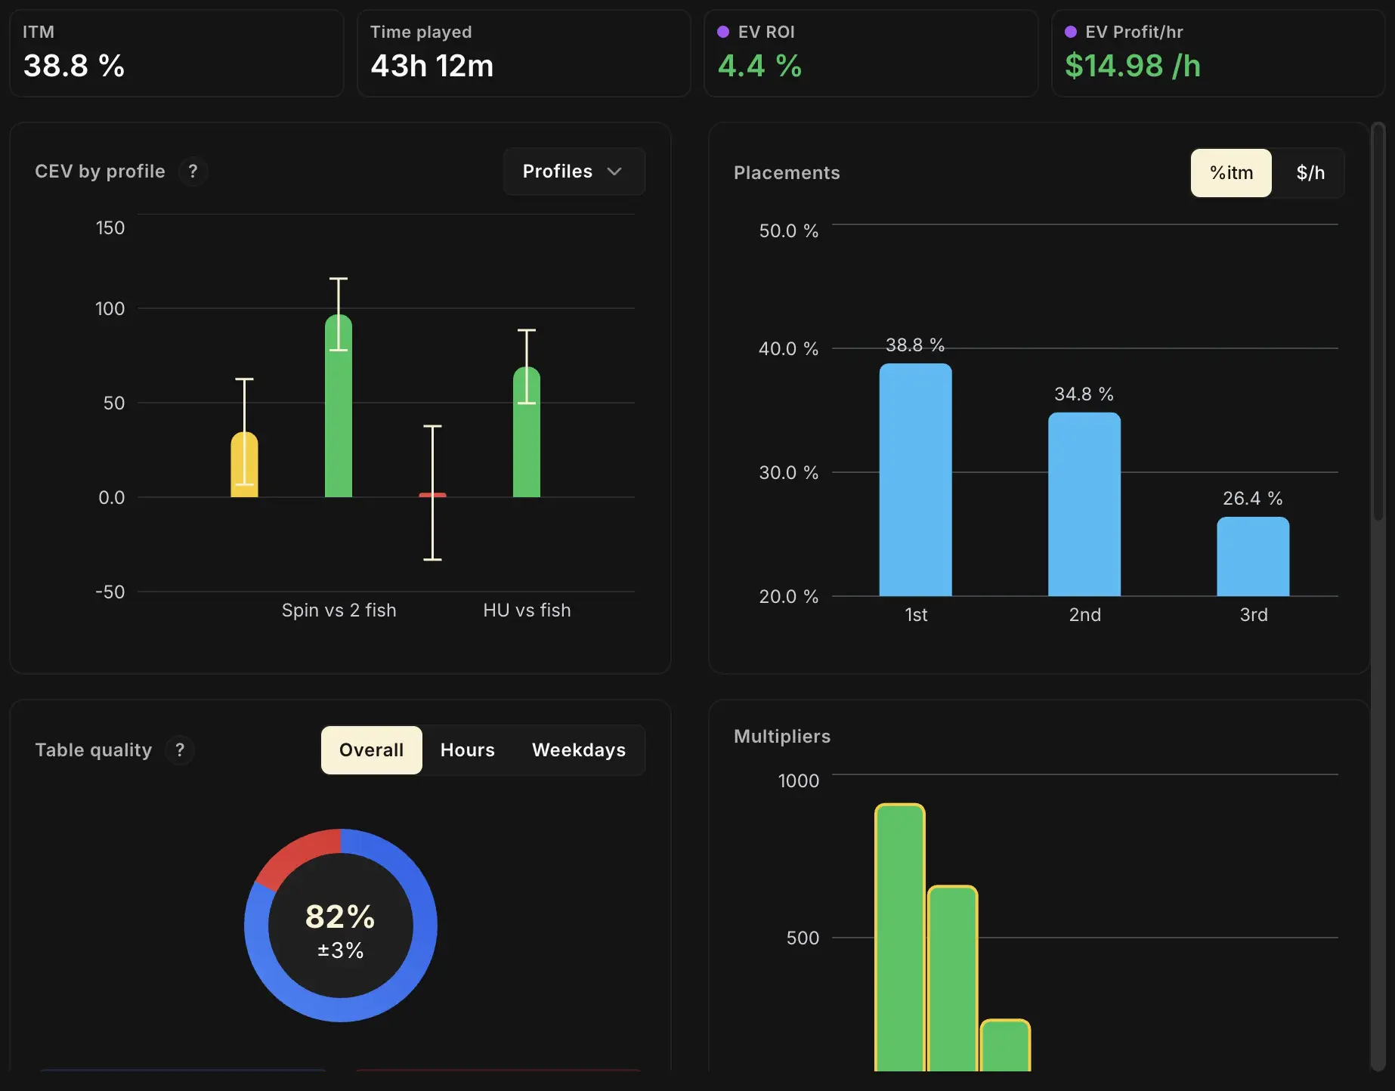Click the tallest green Multipliers bar

(x=899, y=937)
